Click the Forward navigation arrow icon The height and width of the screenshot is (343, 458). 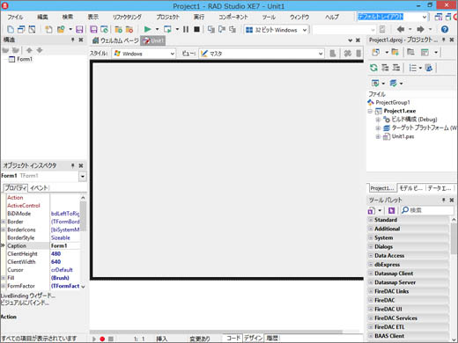click(420, 29)
